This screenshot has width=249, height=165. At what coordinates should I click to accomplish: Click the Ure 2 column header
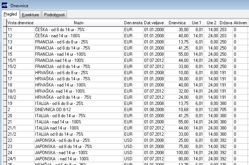[211, 23]
